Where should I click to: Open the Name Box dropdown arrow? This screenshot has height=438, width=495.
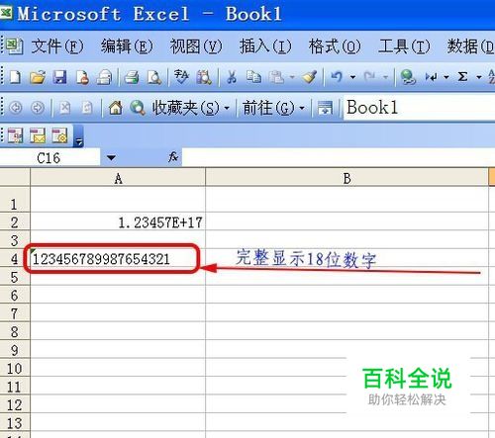(111, 158)
